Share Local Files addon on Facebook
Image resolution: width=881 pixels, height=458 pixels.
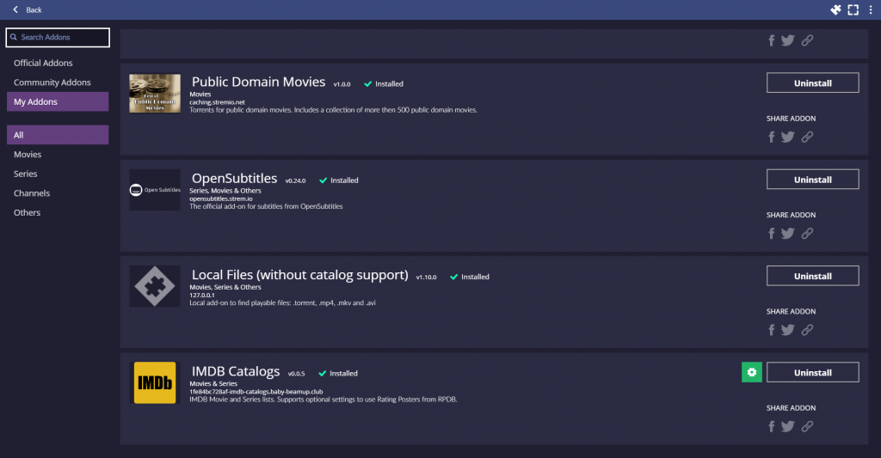click(x=772, y=330)
